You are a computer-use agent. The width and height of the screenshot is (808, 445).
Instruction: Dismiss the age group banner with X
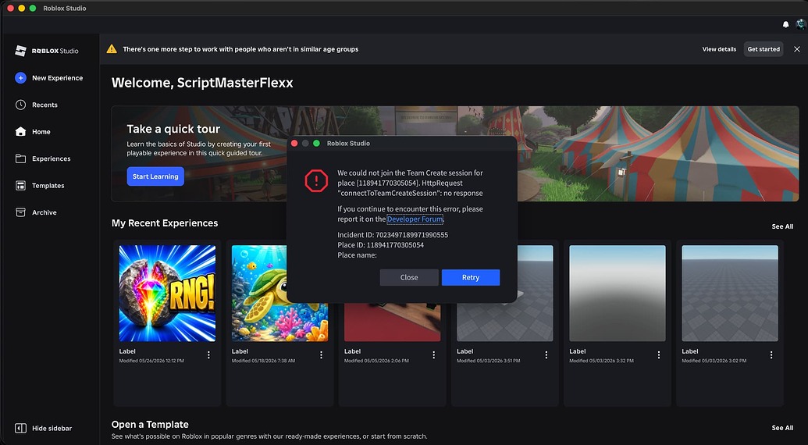coord(796,49)
